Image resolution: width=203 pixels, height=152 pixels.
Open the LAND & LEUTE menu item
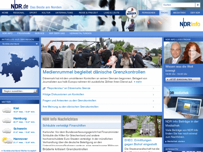pyautogui.click(x=111, y=13)
